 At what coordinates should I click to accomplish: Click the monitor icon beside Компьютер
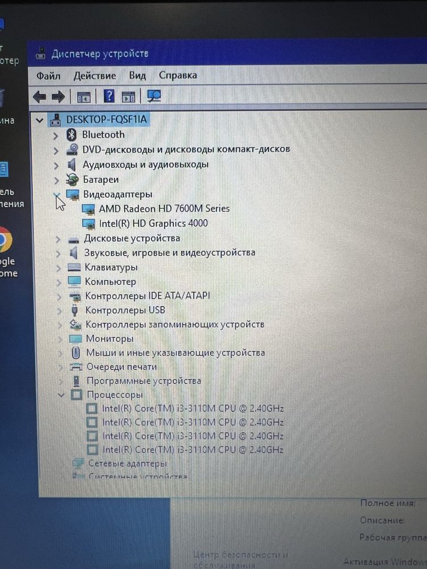click(x=75, y=282)
